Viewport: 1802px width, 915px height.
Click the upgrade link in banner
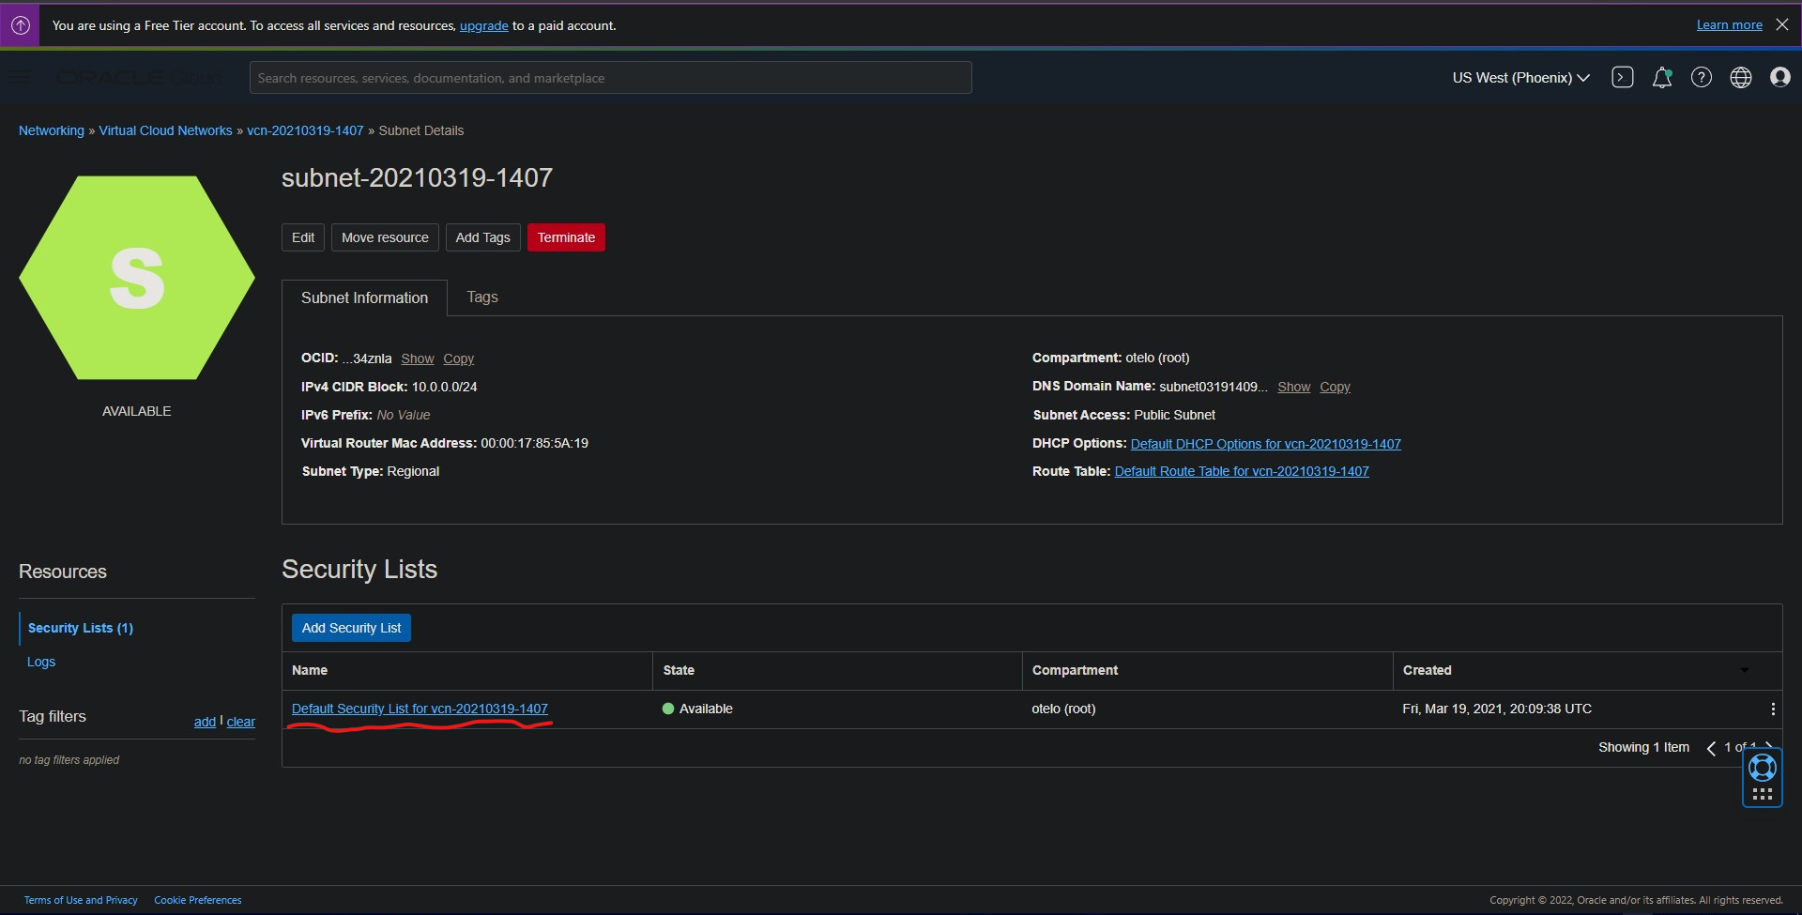[x=484, y=25]
